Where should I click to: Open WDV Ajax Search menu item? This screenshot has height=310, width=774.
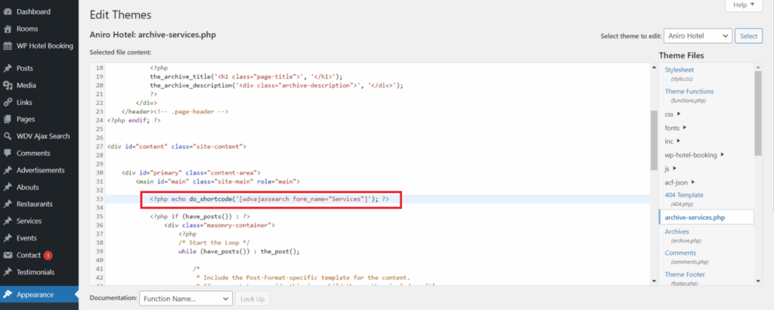tap(42, 136)
